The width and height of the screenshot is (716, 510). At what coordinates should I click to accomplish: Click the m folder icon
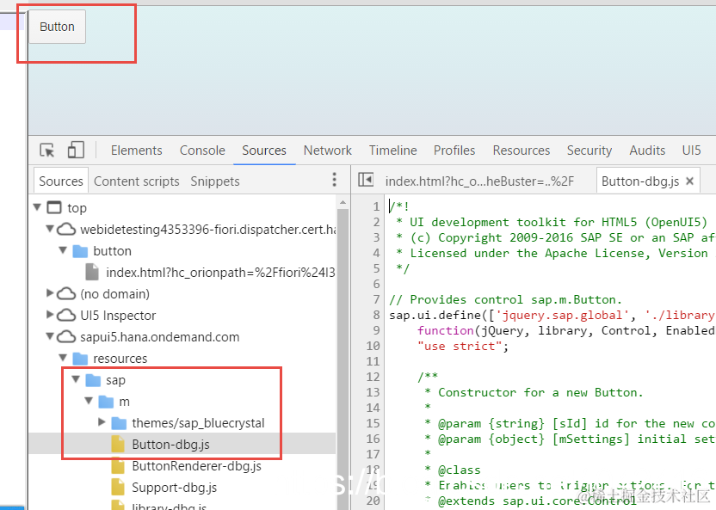[106, 402]
